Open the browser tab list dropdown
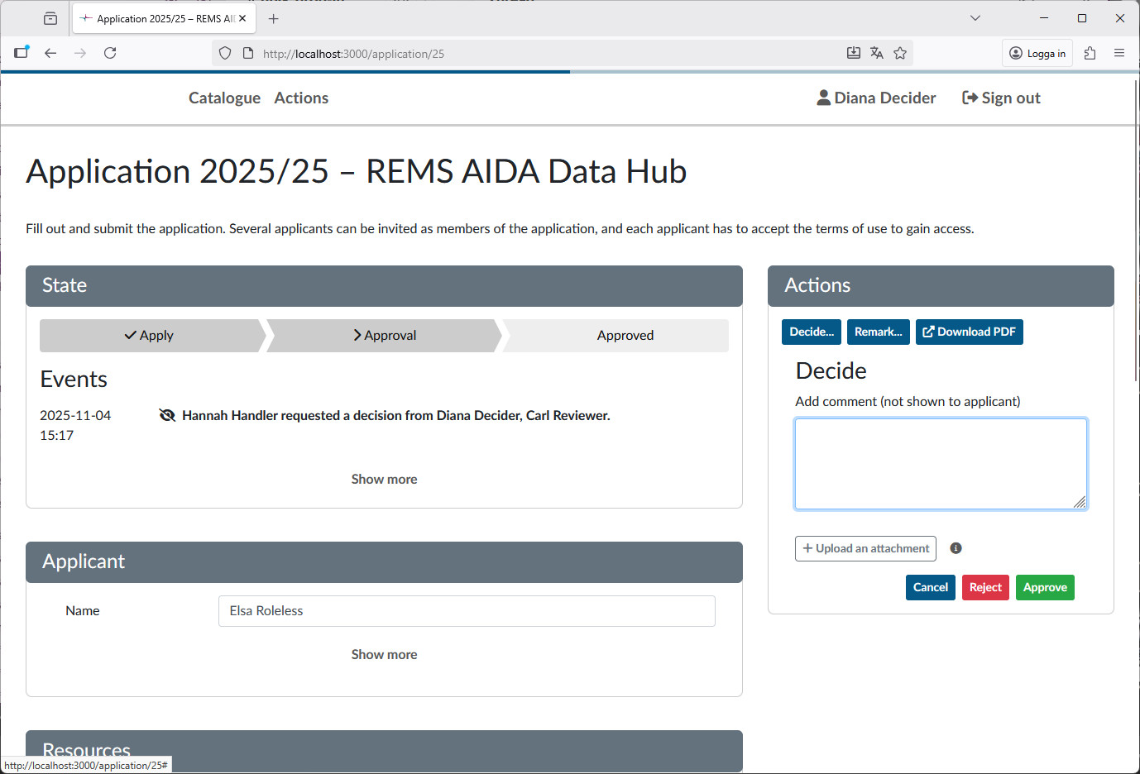 coord(975,17)
